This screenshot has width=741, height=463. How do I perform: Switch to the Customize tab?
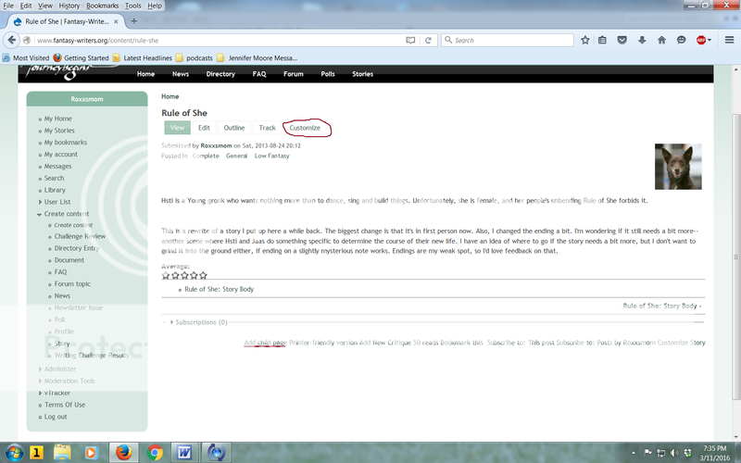(x=305, y=128)
